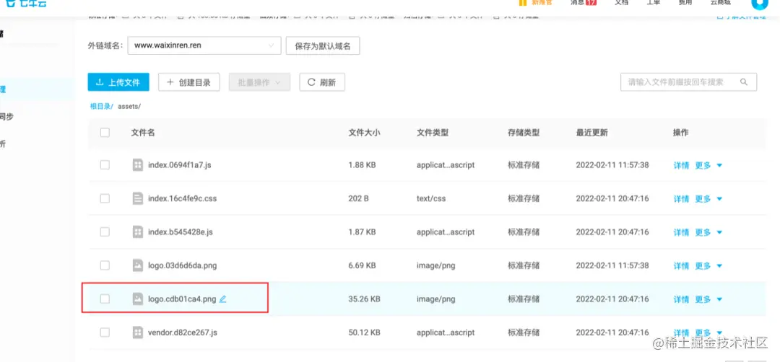The width and height of the screenshot is (780, 362).
Task: Expand 更多 menu for index.b545428e.js
Action: (x=708, y=232)
